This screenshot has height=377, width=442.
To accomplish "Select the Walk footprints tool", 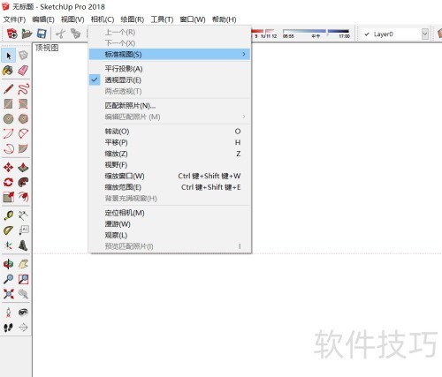I will (x=9, y=328).
